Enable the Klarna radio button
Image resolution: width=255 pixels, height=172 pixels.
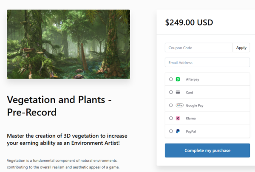coord(171,118)
